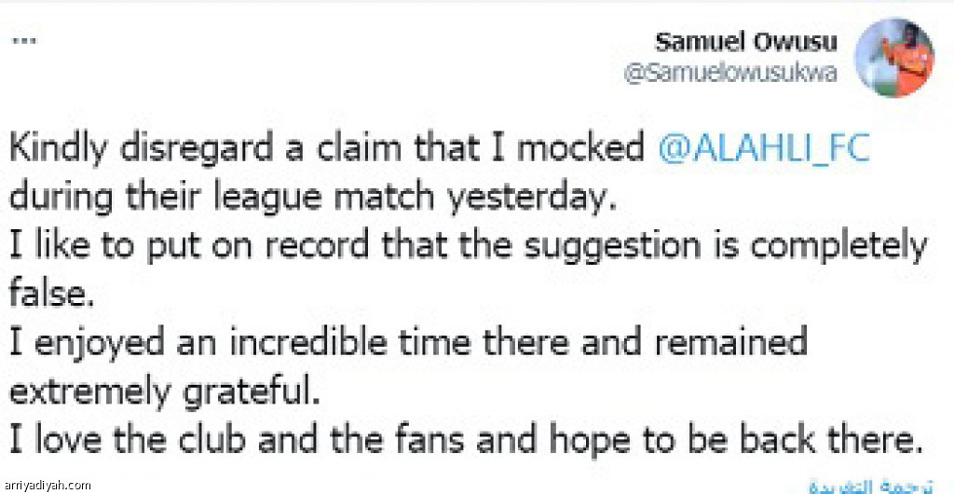Click the single word line "false."

pyautogui.click(x=52, y=295)
